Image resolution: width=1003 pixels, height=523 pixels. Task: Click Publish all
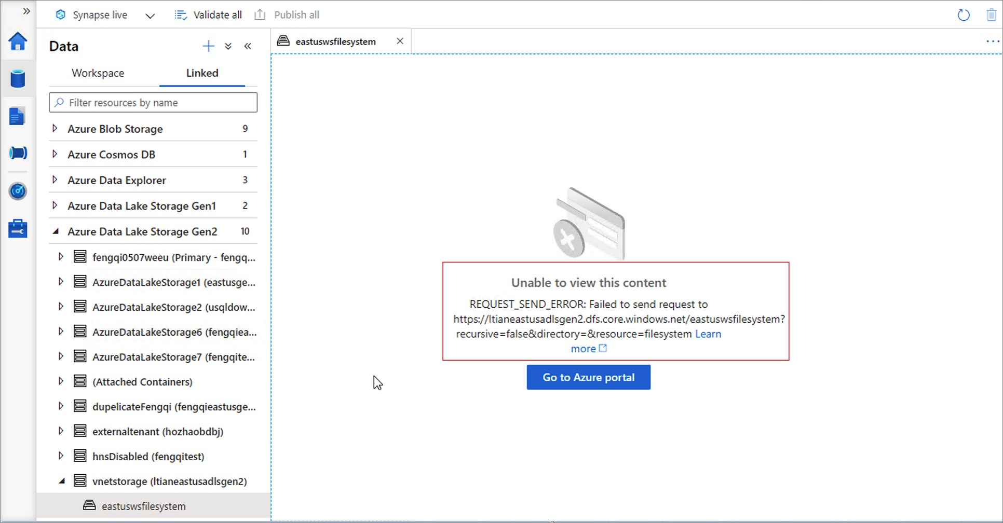[x=287, y=15]
